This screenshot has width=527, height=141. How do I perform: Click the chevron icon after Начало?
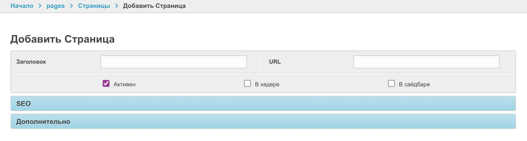(40, 6)
